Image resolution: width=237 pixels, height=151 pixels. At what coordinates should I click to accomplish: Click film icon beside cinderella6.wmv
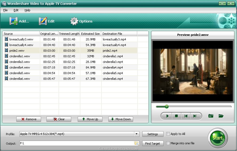click(x=6, y=78)
